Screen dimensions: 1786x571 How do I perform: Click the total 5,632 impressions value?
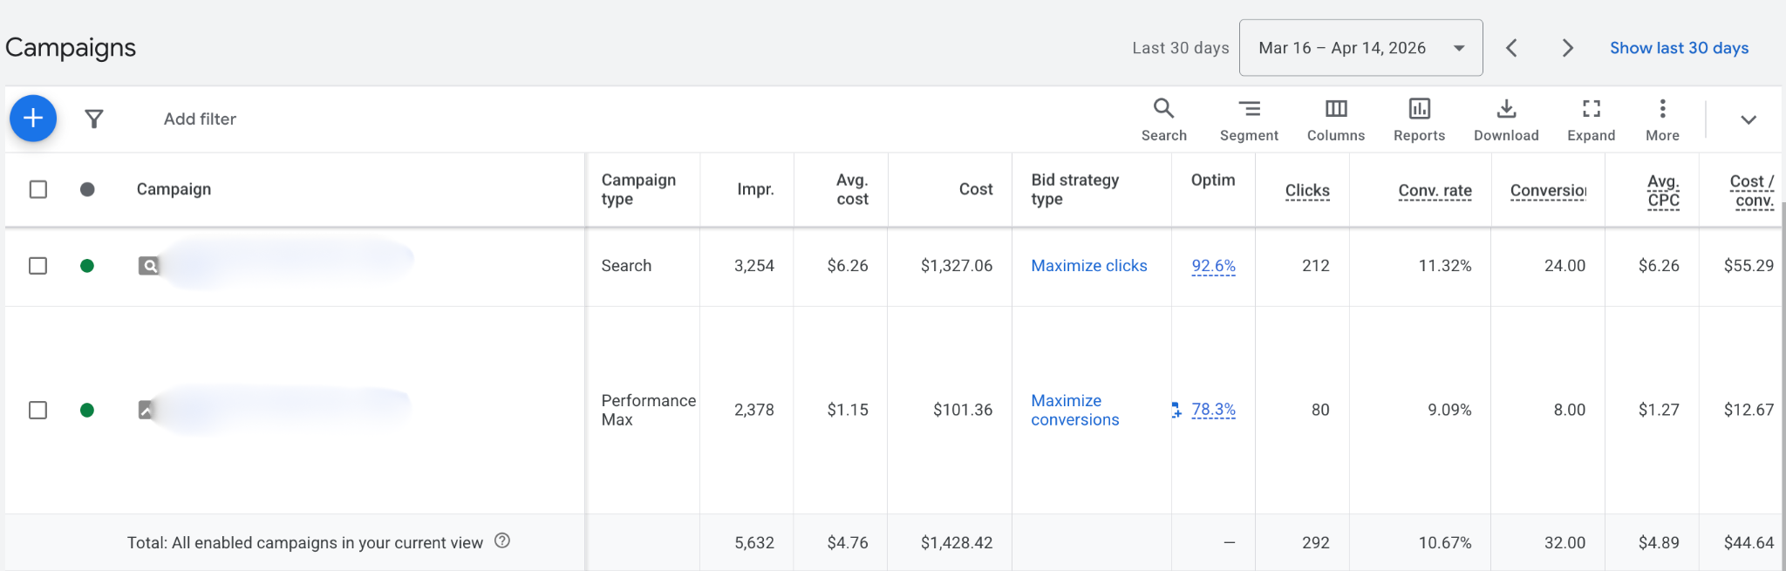pos(754,542)
